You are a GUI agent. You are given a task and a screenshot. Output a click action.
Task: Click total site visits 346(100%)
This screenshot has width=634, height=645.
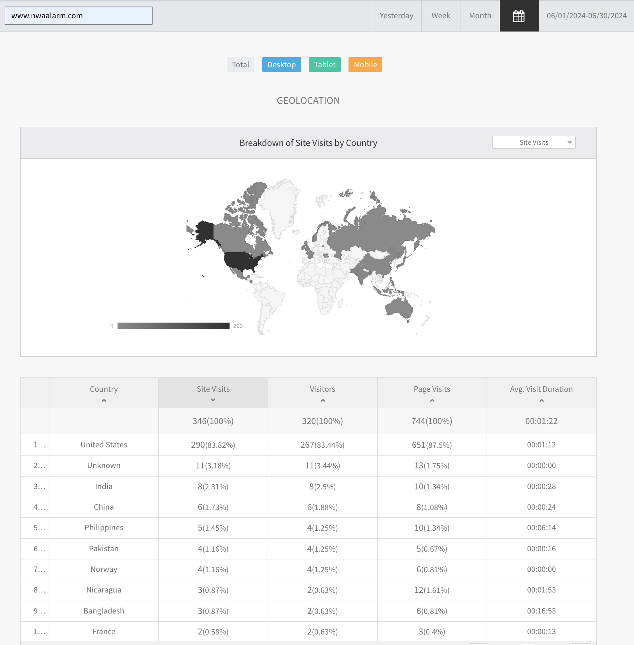coord(213,421)
